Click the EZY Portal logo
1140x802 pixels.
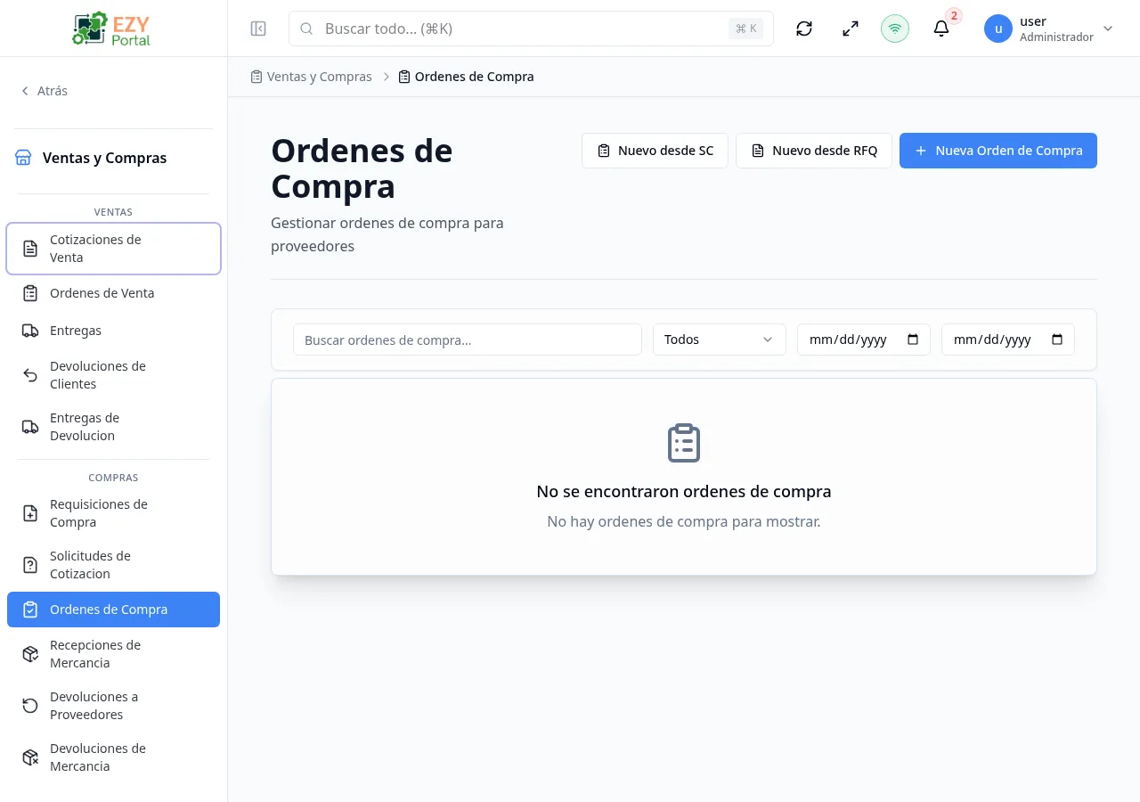click(112, 29)
